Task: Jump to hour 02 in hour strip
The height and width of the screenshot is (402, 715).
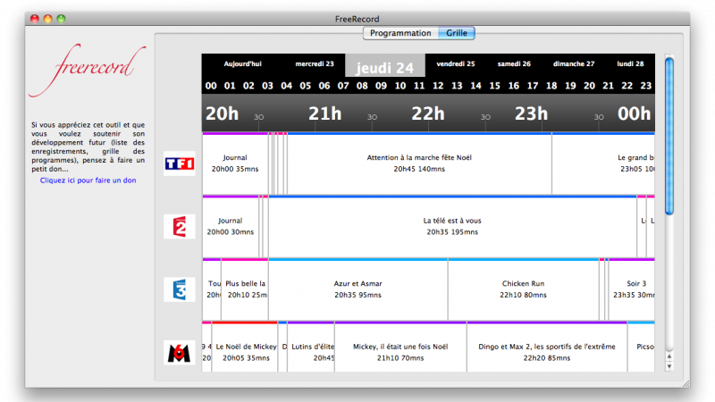Action: coord(248,86)
